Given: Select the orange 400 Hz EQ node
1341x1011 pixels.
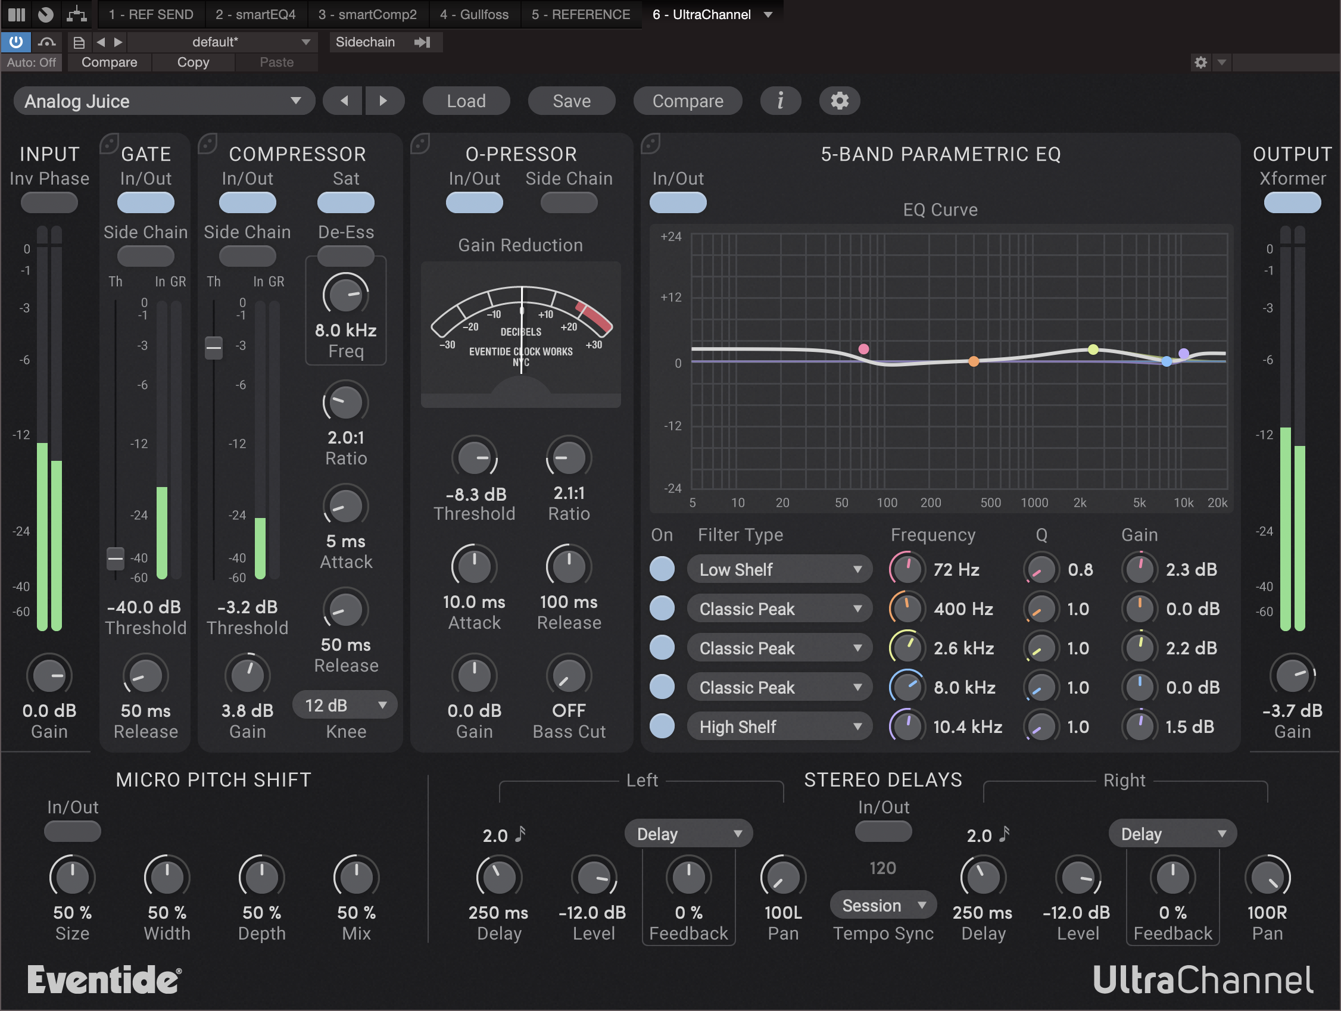Looking at the screenshot, I should 973,361.
